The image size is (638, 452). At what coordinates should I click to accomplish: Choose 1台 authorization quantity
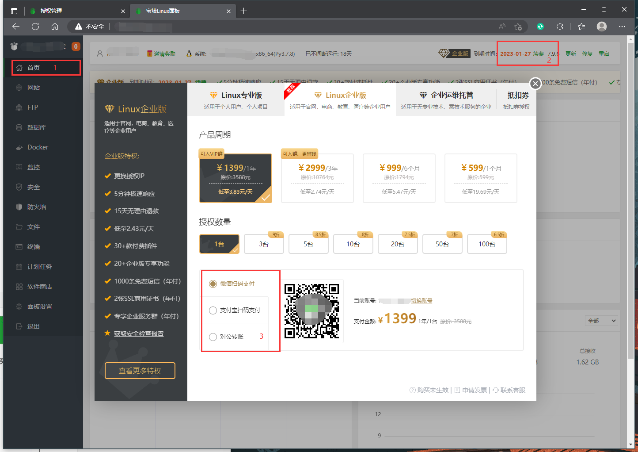tap(219, 244)
